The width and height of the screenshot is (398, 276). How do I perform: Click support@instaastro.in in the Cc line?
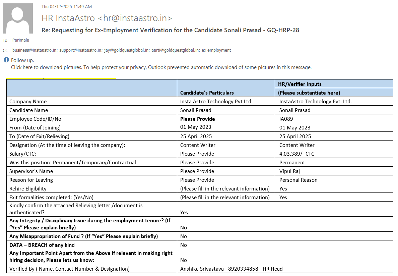(80, 50)
